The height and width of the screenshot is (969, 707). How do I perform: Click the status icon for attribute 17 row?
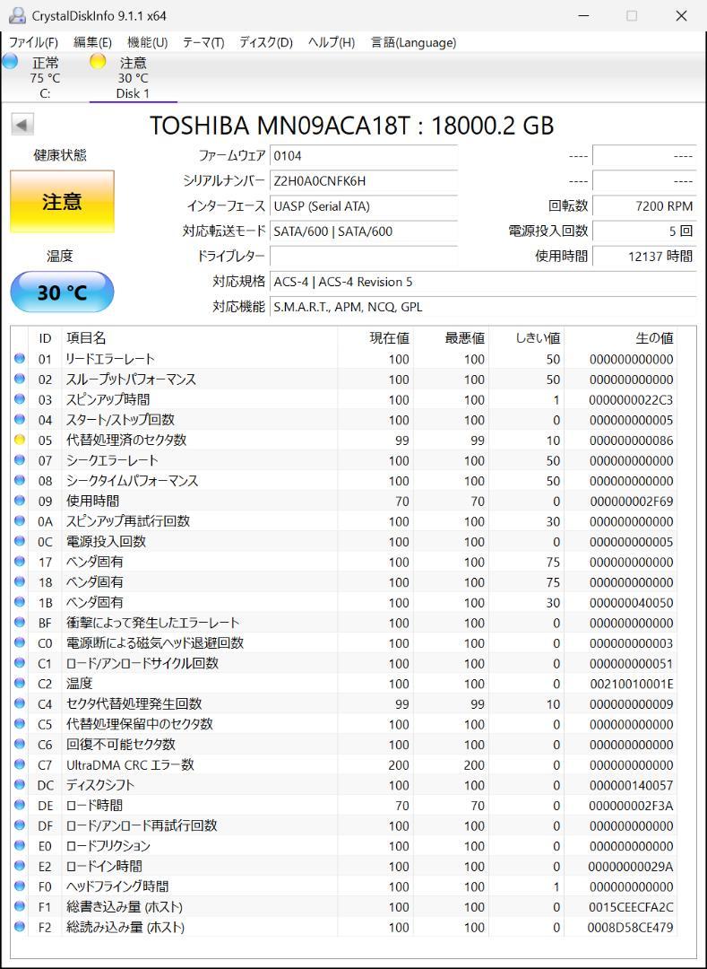coord(20,562)
